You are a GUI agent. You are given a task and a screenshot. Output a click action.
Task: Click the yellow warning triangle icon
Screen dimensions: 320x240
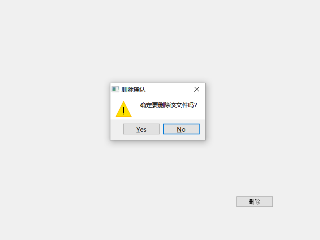[124, 109]
